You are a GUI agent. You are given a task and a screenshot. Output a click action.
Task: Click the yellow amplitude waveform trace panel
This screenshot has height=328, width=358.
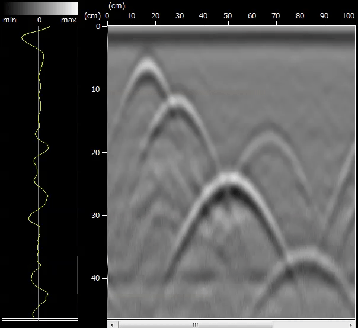pos(40,173)
